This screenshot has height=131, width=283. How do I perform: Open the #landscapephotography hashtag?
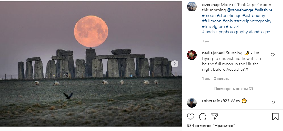pos(225,32)
